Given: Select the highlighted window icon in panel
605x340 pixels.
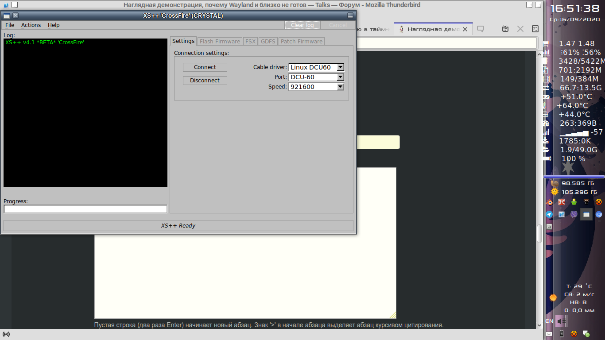Looking at the screenshot, I should point(586,214).
